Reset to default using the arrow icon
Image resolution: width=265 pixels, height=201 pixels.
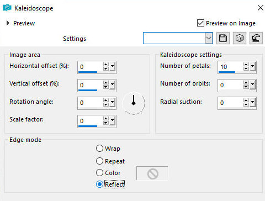pos(256,38)
